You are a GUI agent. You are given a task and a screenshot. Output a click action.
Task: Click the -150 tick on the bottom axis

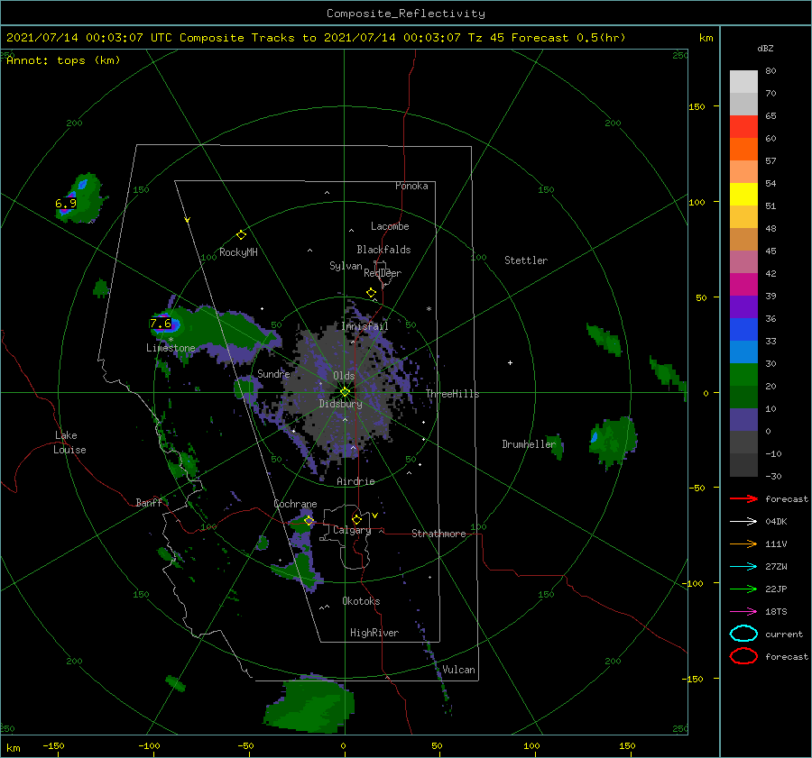[x=53, y=745]
